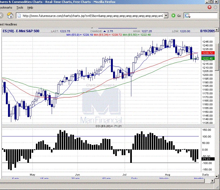Click the black -71.21 CCI value label
This screenshot has height=190, width=220.
point(208,159)
